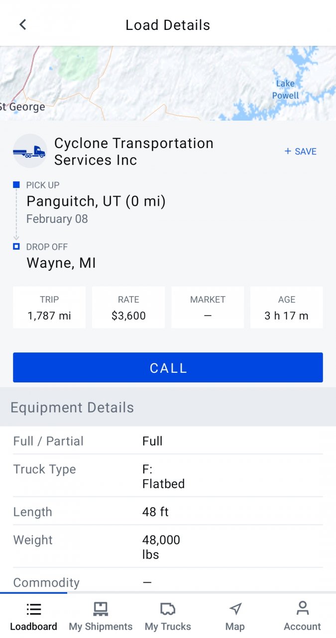Go to the Account profile icon
Screen dimensions: 336x638
(x=302, y=608)
